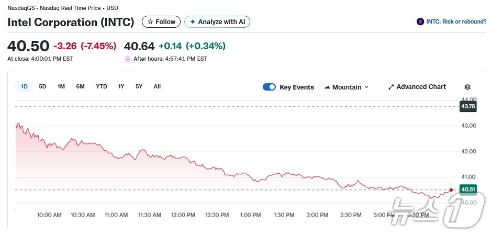Expand the Mountain chart style dropdown
This screenshot has width=492, height=235.
click(x=346, y=87)
